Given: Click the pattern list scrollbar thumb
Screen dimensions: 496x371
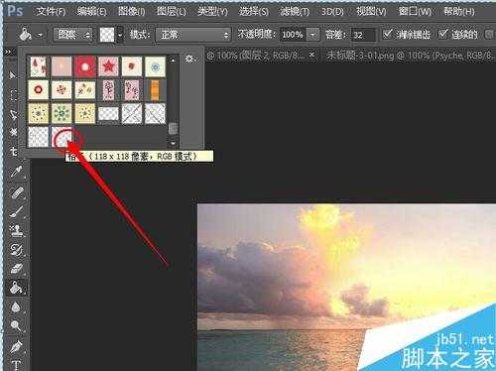Looking at the screenshot, I should click(x=173, y=128).
